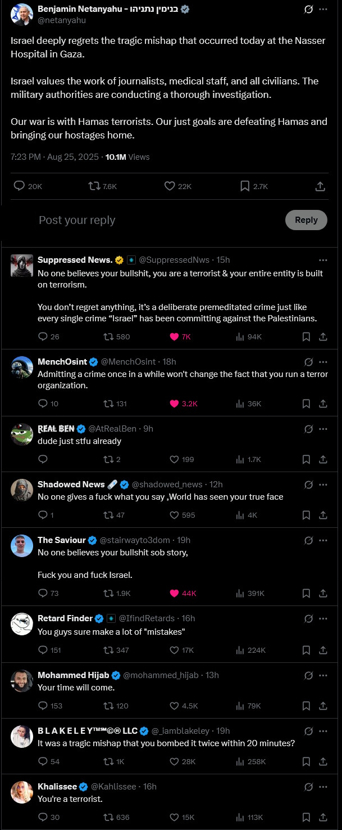Reply to Mohammed Hijab's comment
The image size is (342, 830).
point(43,706)
